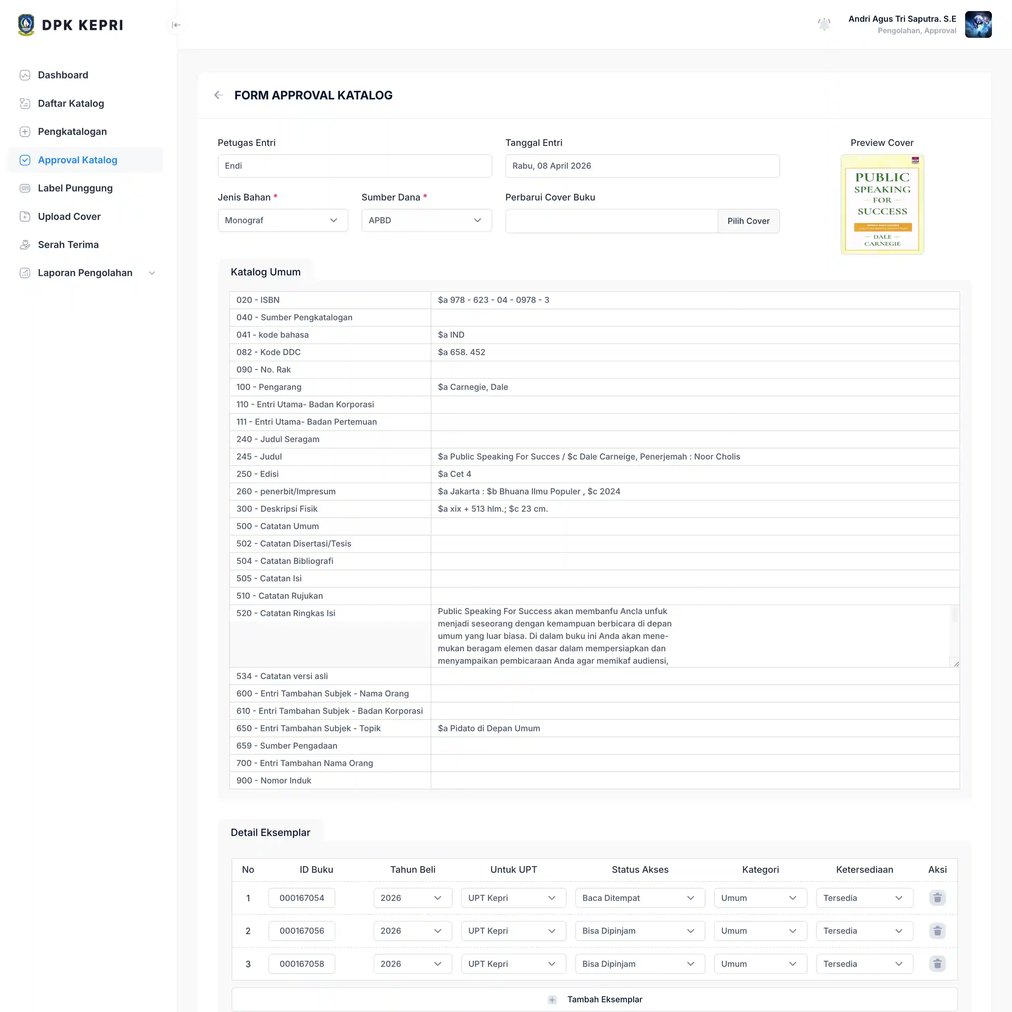Image resolution: width=1012 pixels, height=1012 pixels.
Task: Open the user profile avatar
Action: click(x=978, y=25)
